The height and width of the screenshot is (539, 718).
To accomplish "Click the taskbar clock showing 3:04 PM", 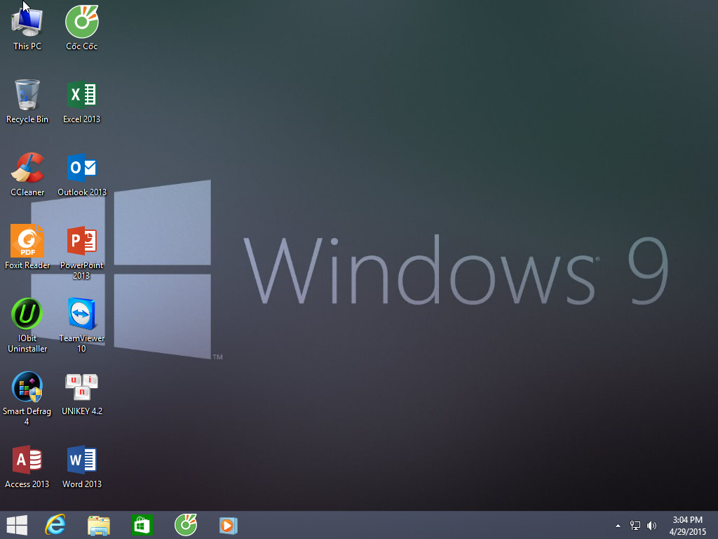I will (x=687, y=525).
